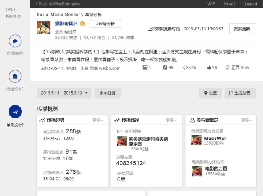Open 设置 settings with gear icon

[210, 93]
